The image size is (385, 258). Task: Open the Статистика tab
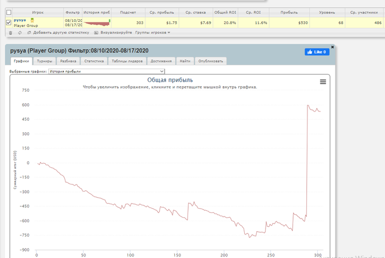[x=94, y=61]
